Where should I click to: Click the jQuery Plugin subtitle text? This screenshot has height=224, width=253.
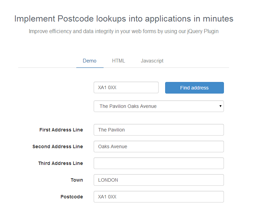[124, 31]
